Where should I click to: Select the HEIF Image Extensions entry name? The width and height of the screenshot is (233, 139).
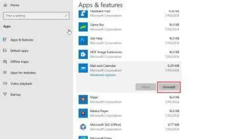tap(106, 52)
